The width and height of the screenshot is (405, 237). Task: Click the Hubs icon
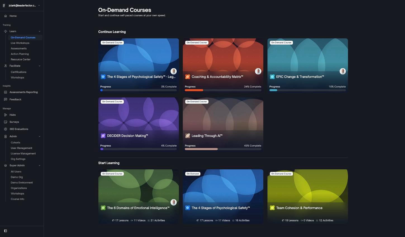pyautogui.click(x=6, y=115)
